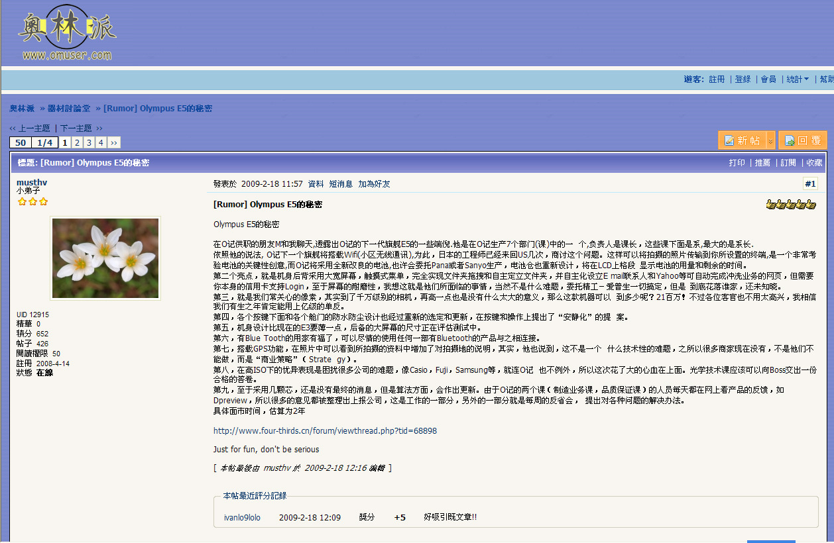
Task: Click the 新帖 new post button
Action: 742,140
